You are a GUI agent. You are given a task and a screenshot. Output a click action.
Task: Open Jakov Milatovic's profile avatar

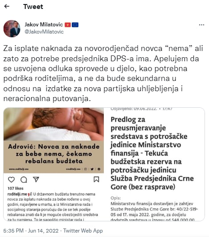(x=12, y=29)
